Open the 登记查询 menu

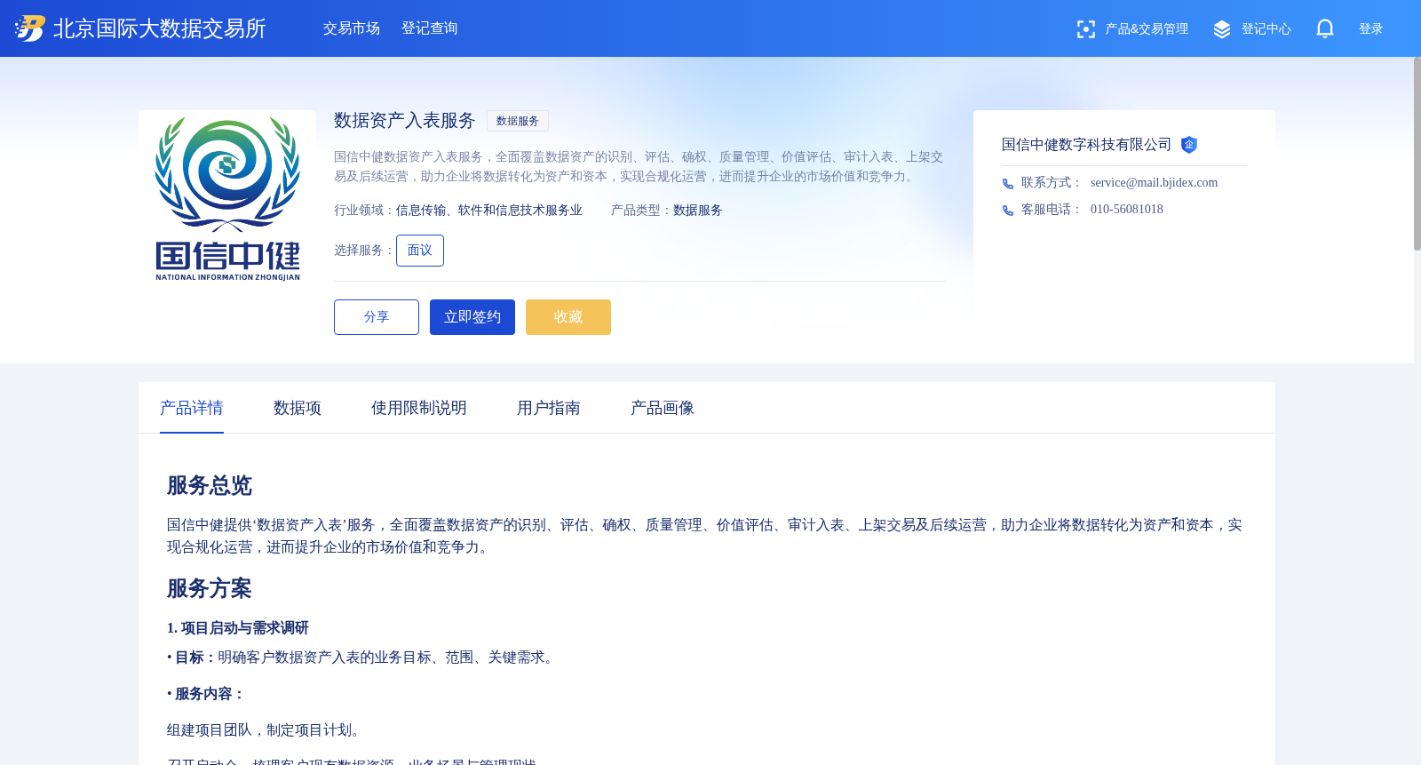pyautogui.click(x=430, y=28)
